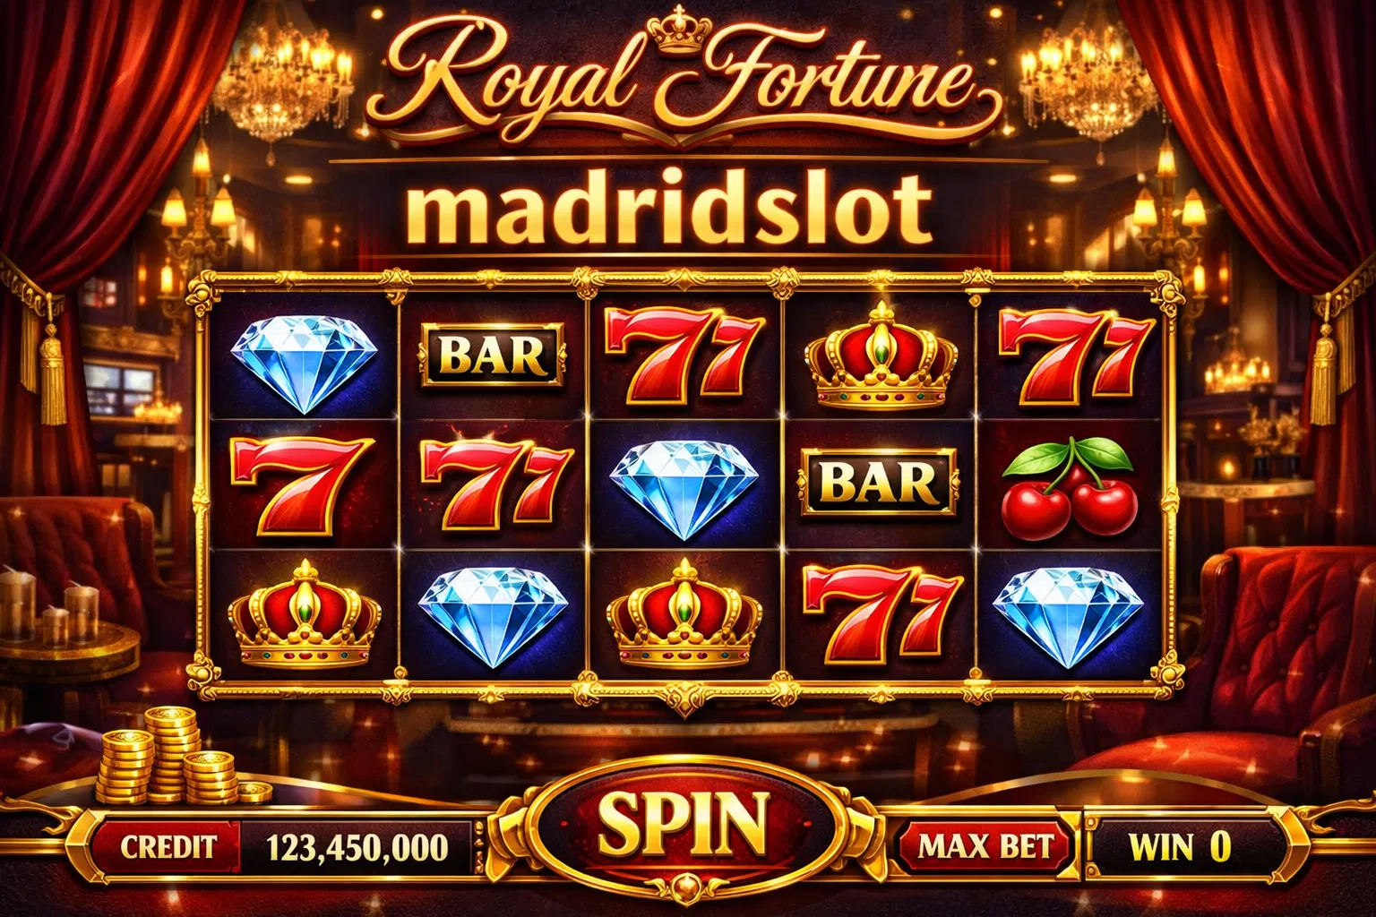
Task: Click the BAR symbol in the top row
Action: click(x=494, y=355)
